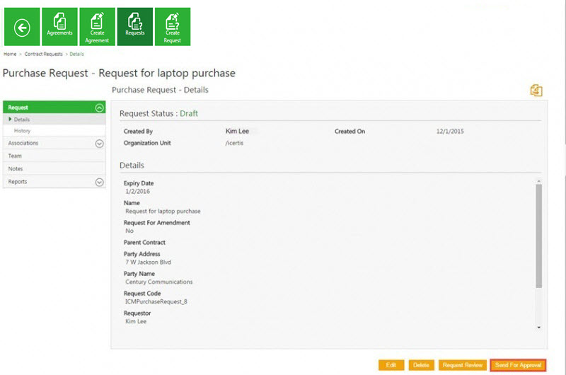Click the orange document icon at top right

536,91
